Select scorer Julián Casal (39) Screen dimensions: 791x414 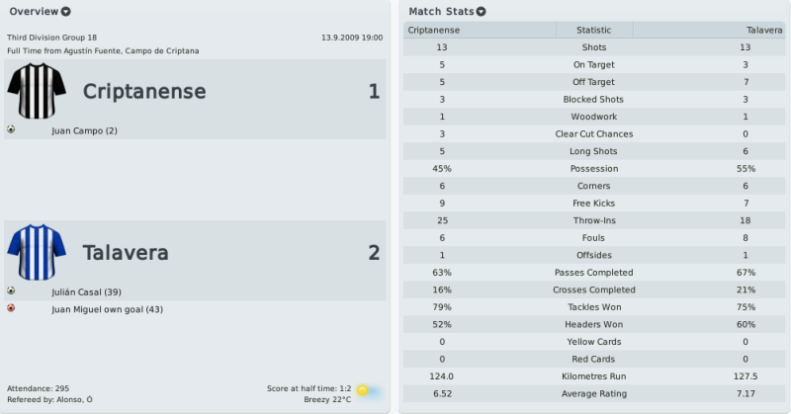tap(86, 291)
